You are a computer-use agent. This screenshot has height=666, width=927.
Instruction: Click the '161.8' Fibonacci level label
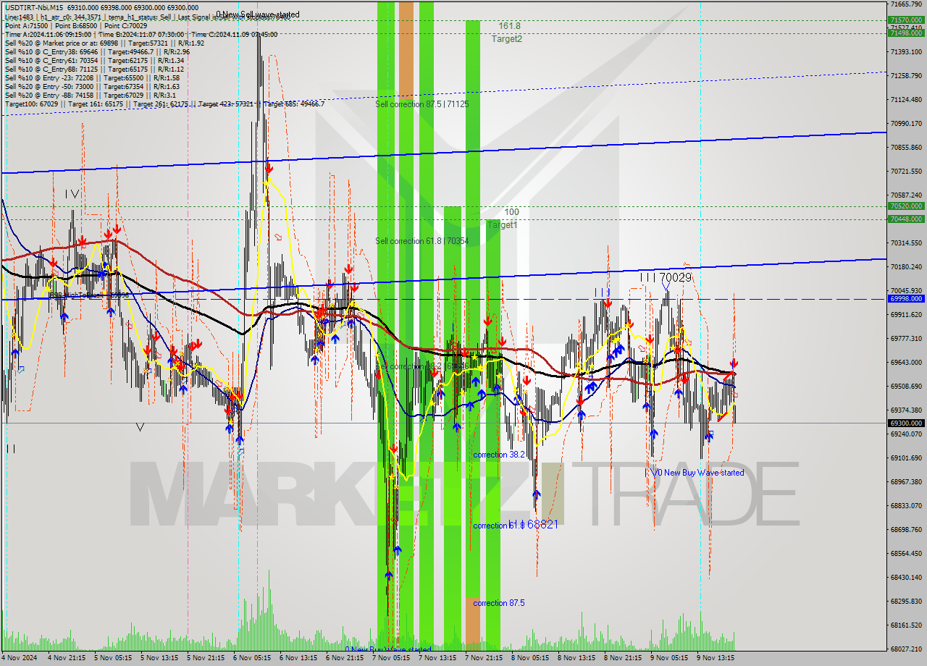tap(509, 26)
